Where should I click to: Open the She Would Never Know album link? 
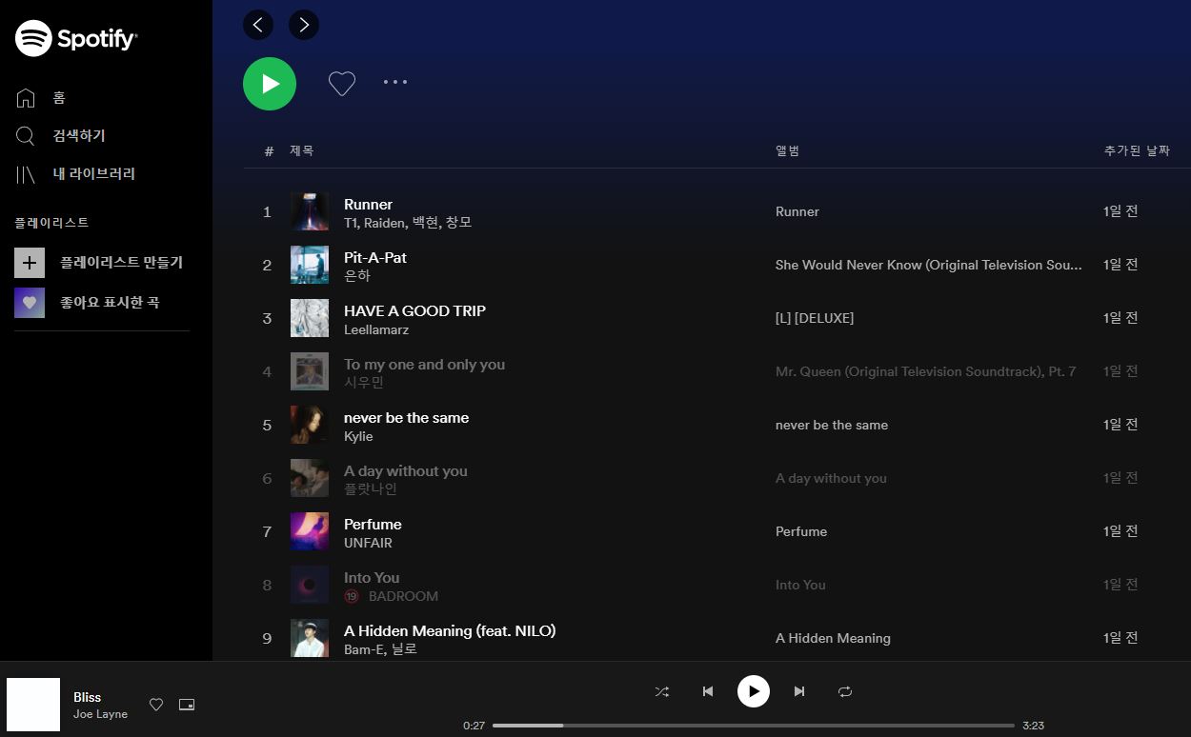tap(929, 265)
